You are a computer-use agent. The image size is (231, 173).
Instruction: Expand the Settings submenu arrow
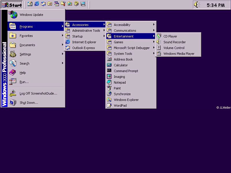click(x=62, y=54)
